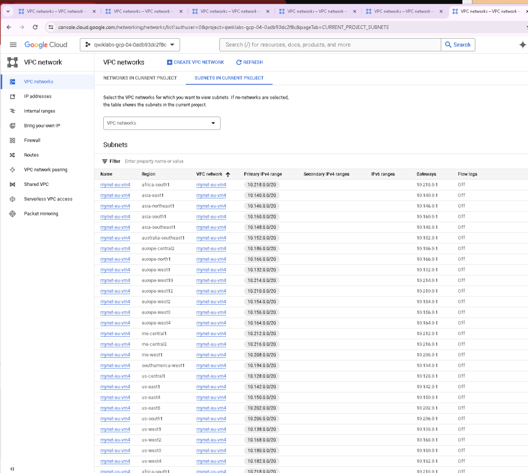Open VPC network link in asia-east1 row
528x473 pixels.
pyautogui.click(x=211, y=195)
